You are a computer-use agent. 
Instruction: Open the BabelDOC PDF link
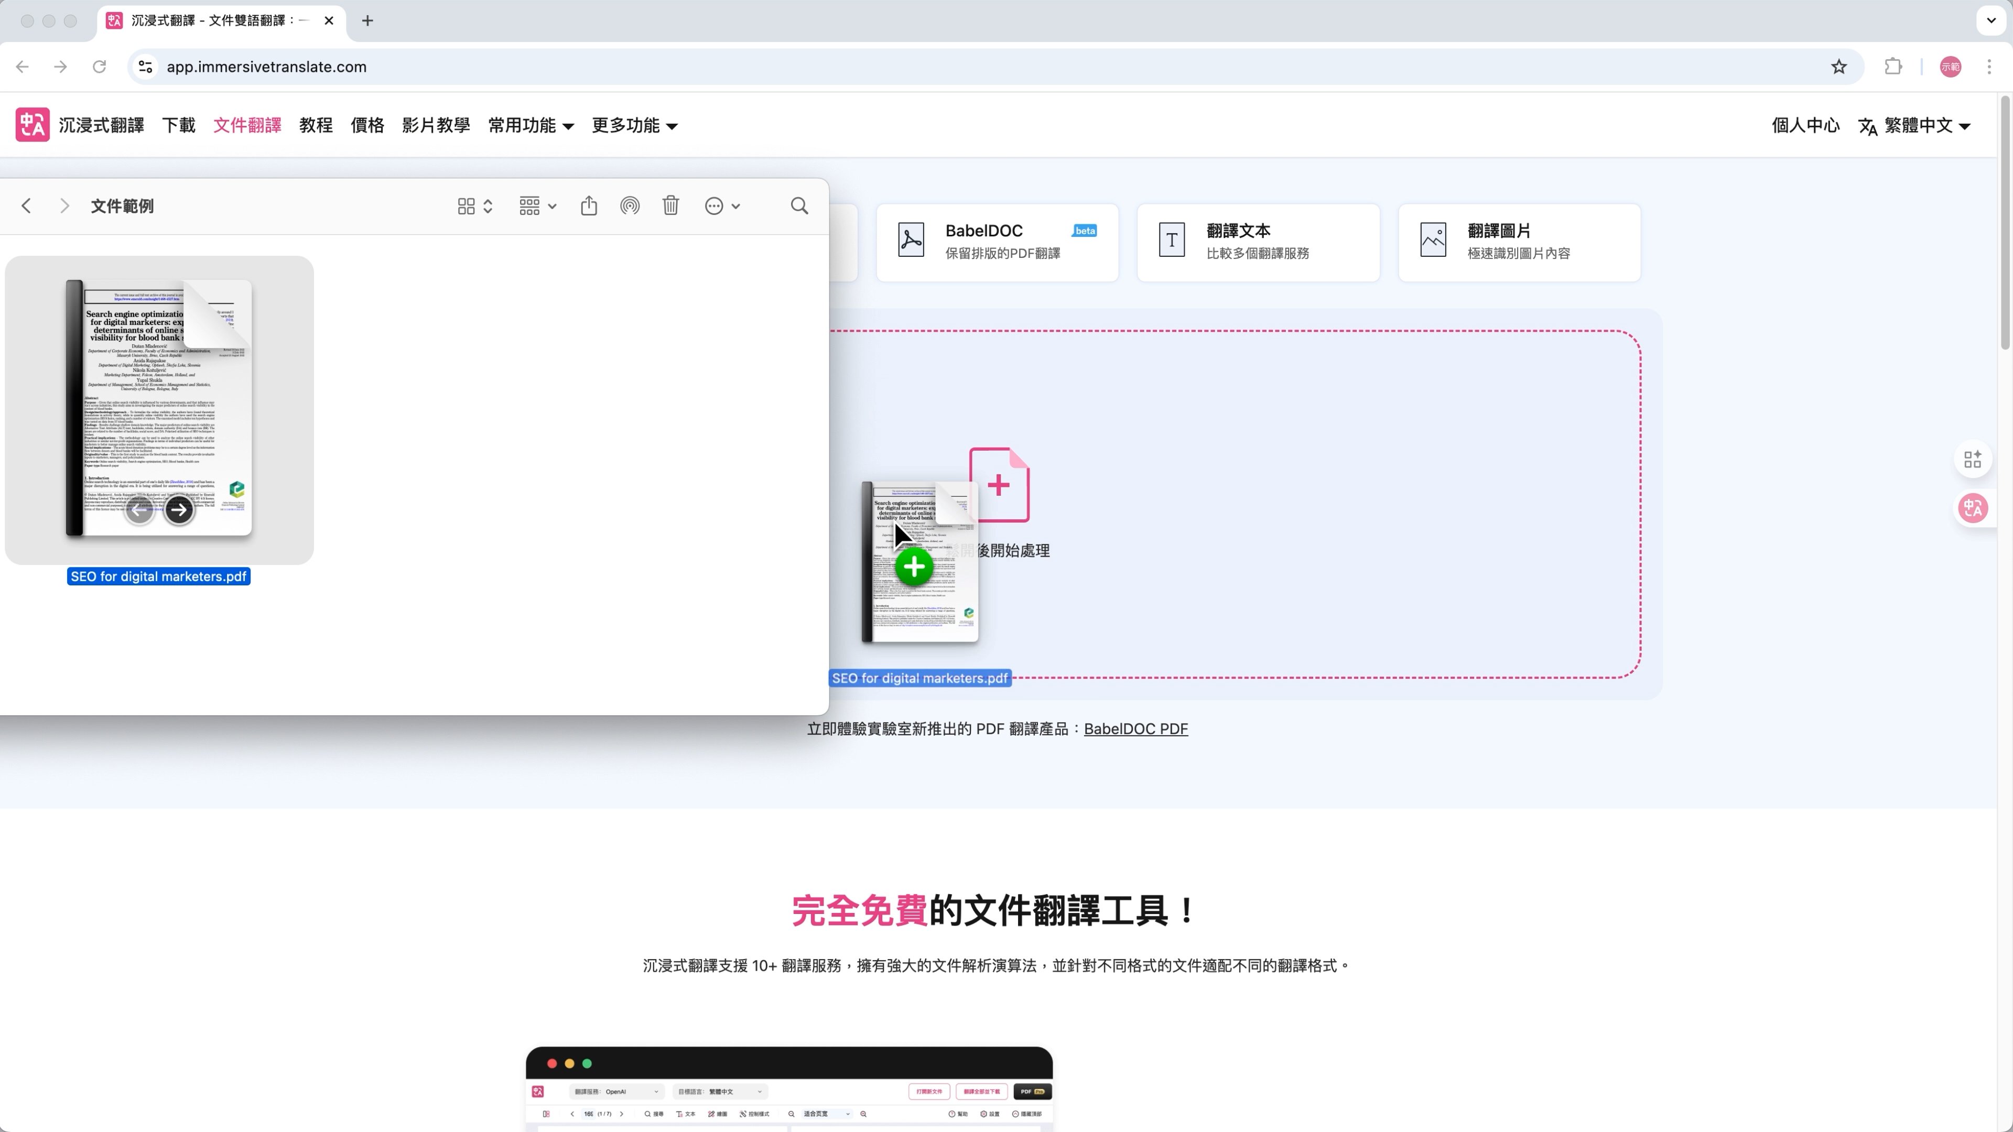(1135, 729)
